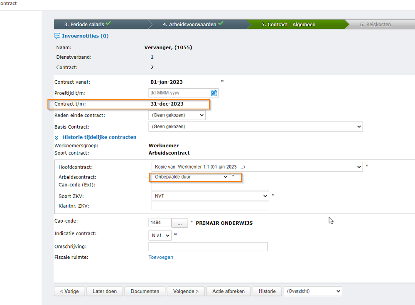Go to step 6 Reiskosten
The width and height of the screenshot is (415, 305).
(375, 25)
